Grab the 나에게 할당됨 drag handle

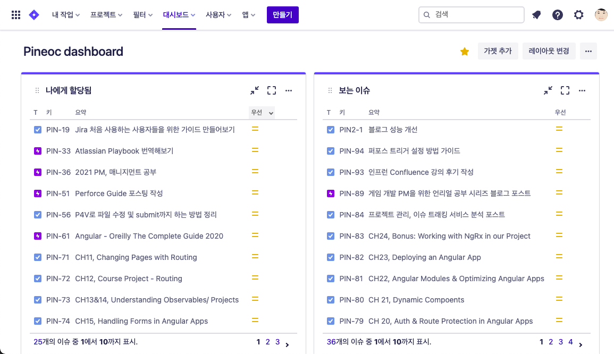pyautogui.click(x=37, y=90)
